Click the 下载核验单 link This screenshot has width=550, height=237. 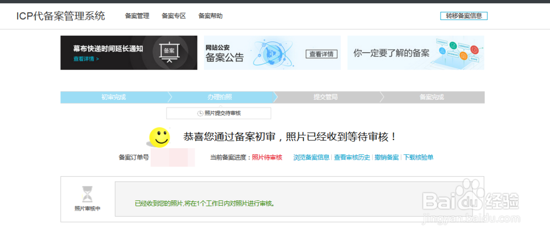[x=418, y=157]
